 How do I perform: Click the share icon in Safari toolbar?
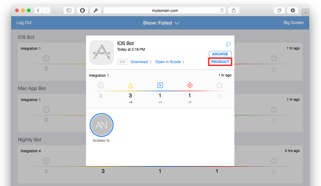tap(233, 10)
